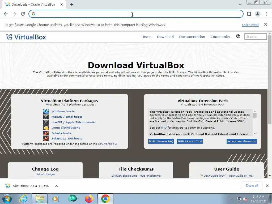Open List of changes link

pos(45,174)
